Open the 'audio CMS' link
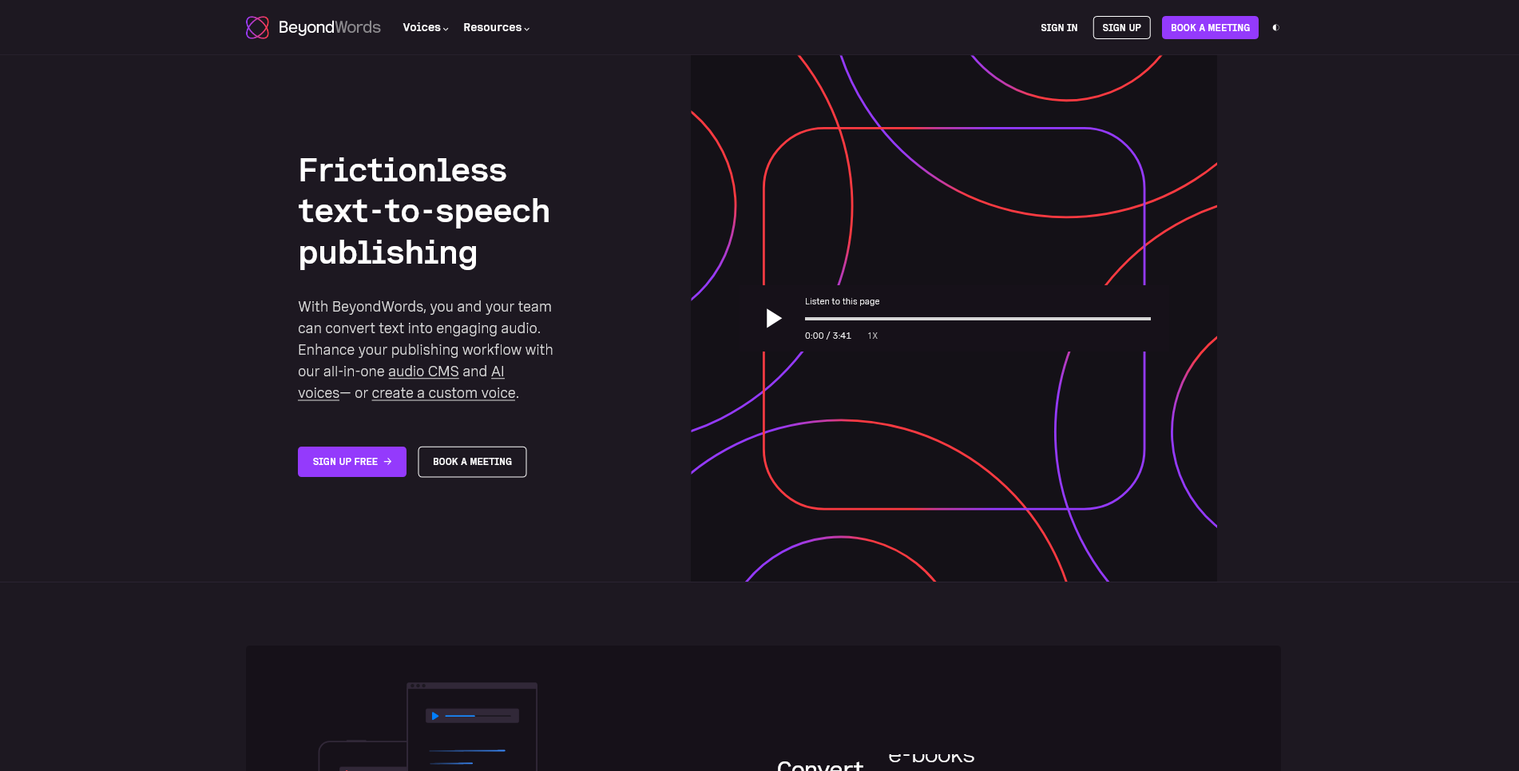Screen dimensions: 1519x771 (x=423, y=372)
